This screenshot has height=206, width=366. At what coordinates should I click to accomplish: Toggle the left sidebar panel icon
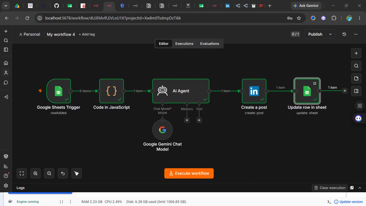(6, 49)
